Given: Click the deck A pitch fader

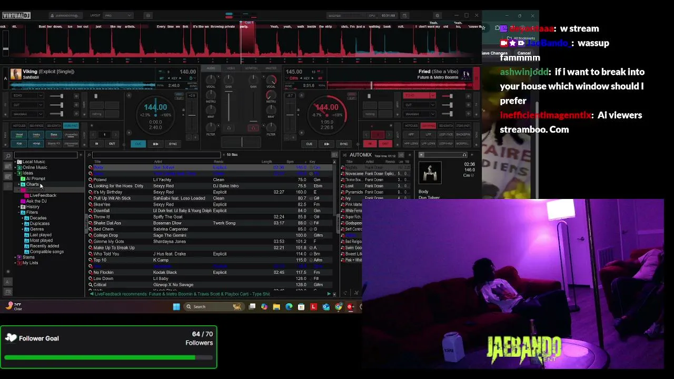Looking at the screenshot, I should 192,114.
